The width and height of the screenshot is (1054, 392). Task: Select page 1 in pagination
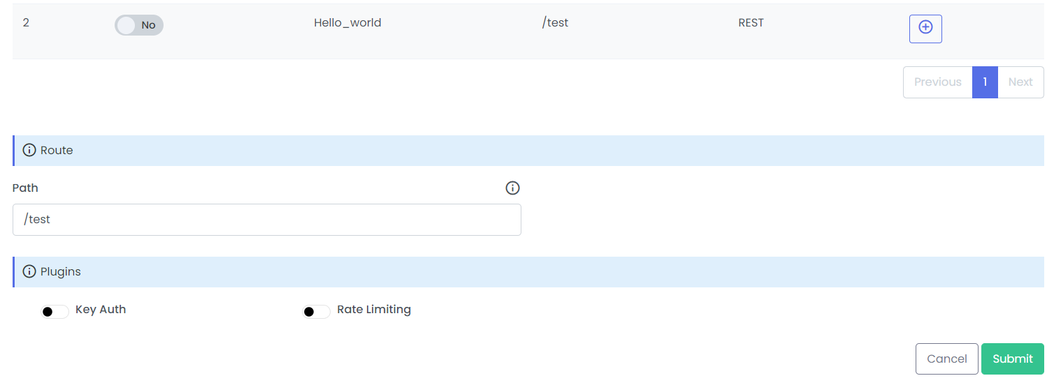985,82
